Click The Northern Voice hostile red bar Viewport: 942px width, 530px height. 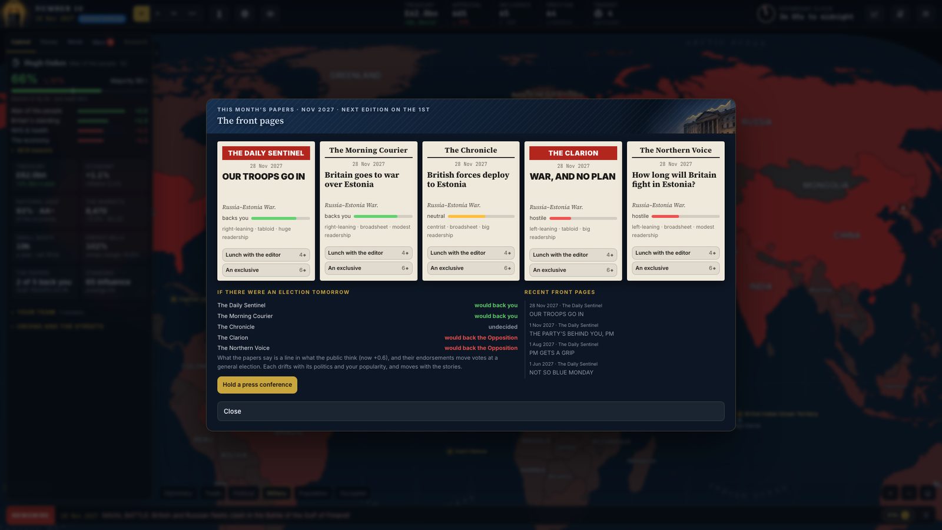point(686,217)
